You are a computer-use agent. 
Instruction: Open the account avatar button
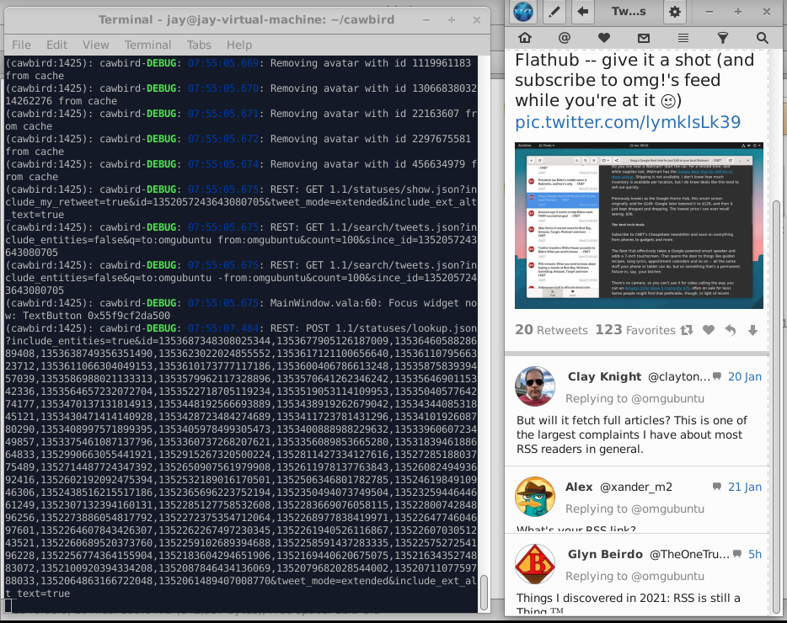click(x=523, y=12)
